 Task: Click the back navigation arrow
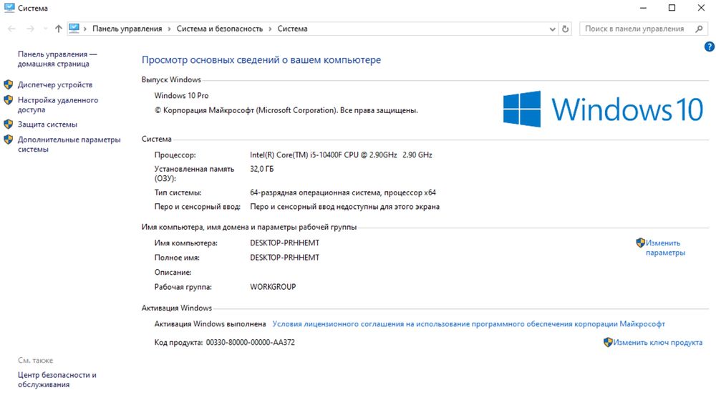11,29
